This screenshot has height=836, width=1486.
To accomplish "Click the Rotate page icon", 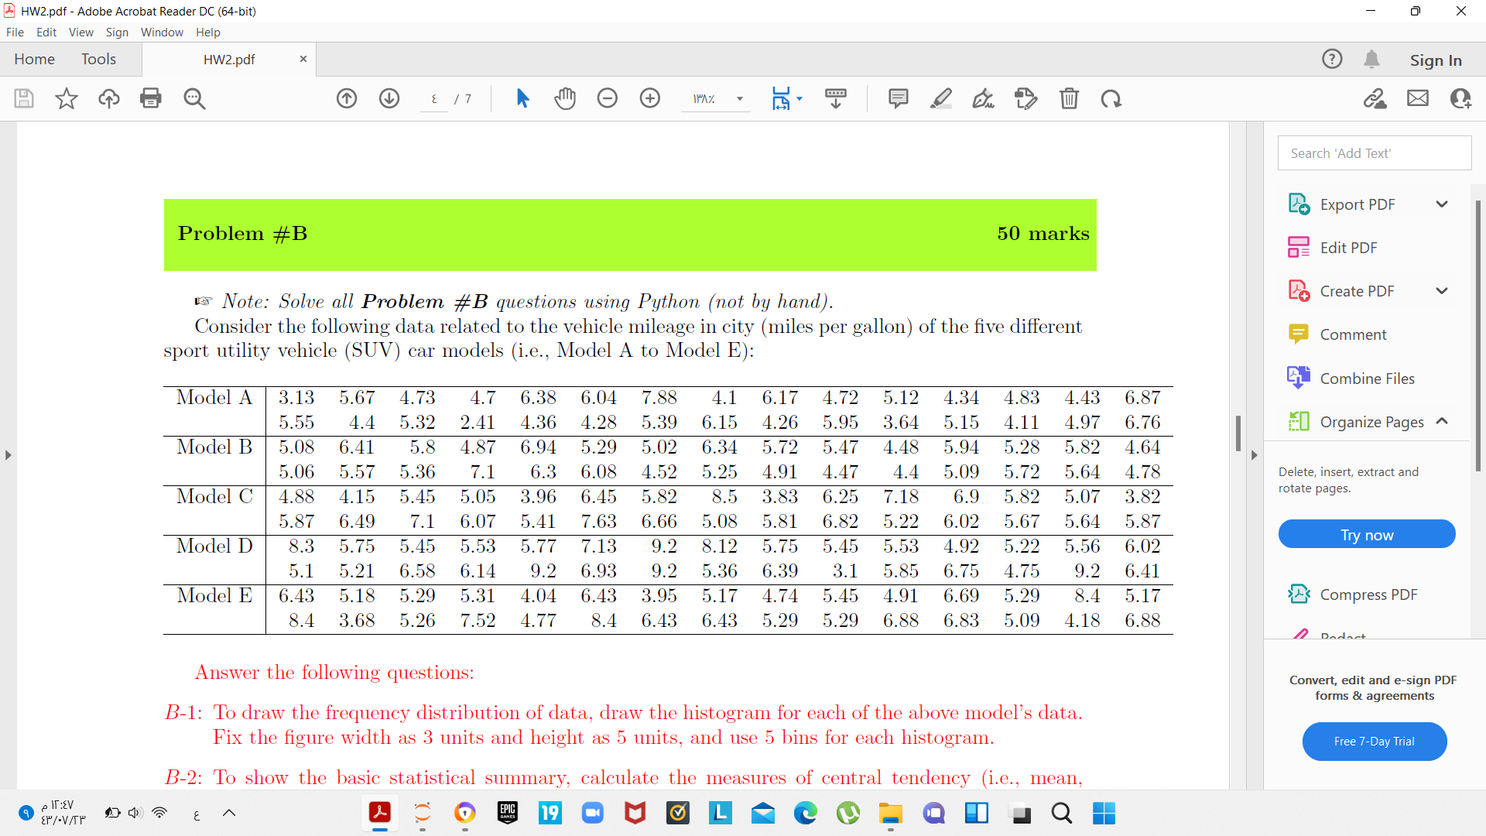I will click(1111, 98).
